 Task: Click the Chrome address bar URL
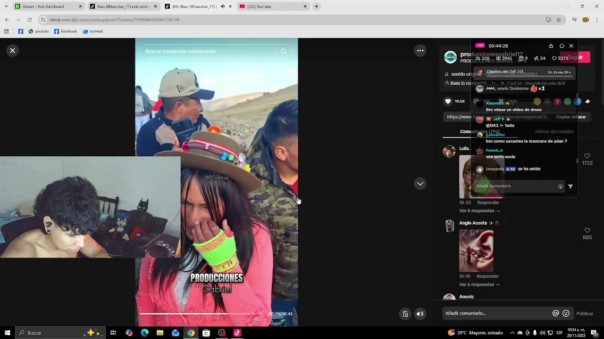114,20
